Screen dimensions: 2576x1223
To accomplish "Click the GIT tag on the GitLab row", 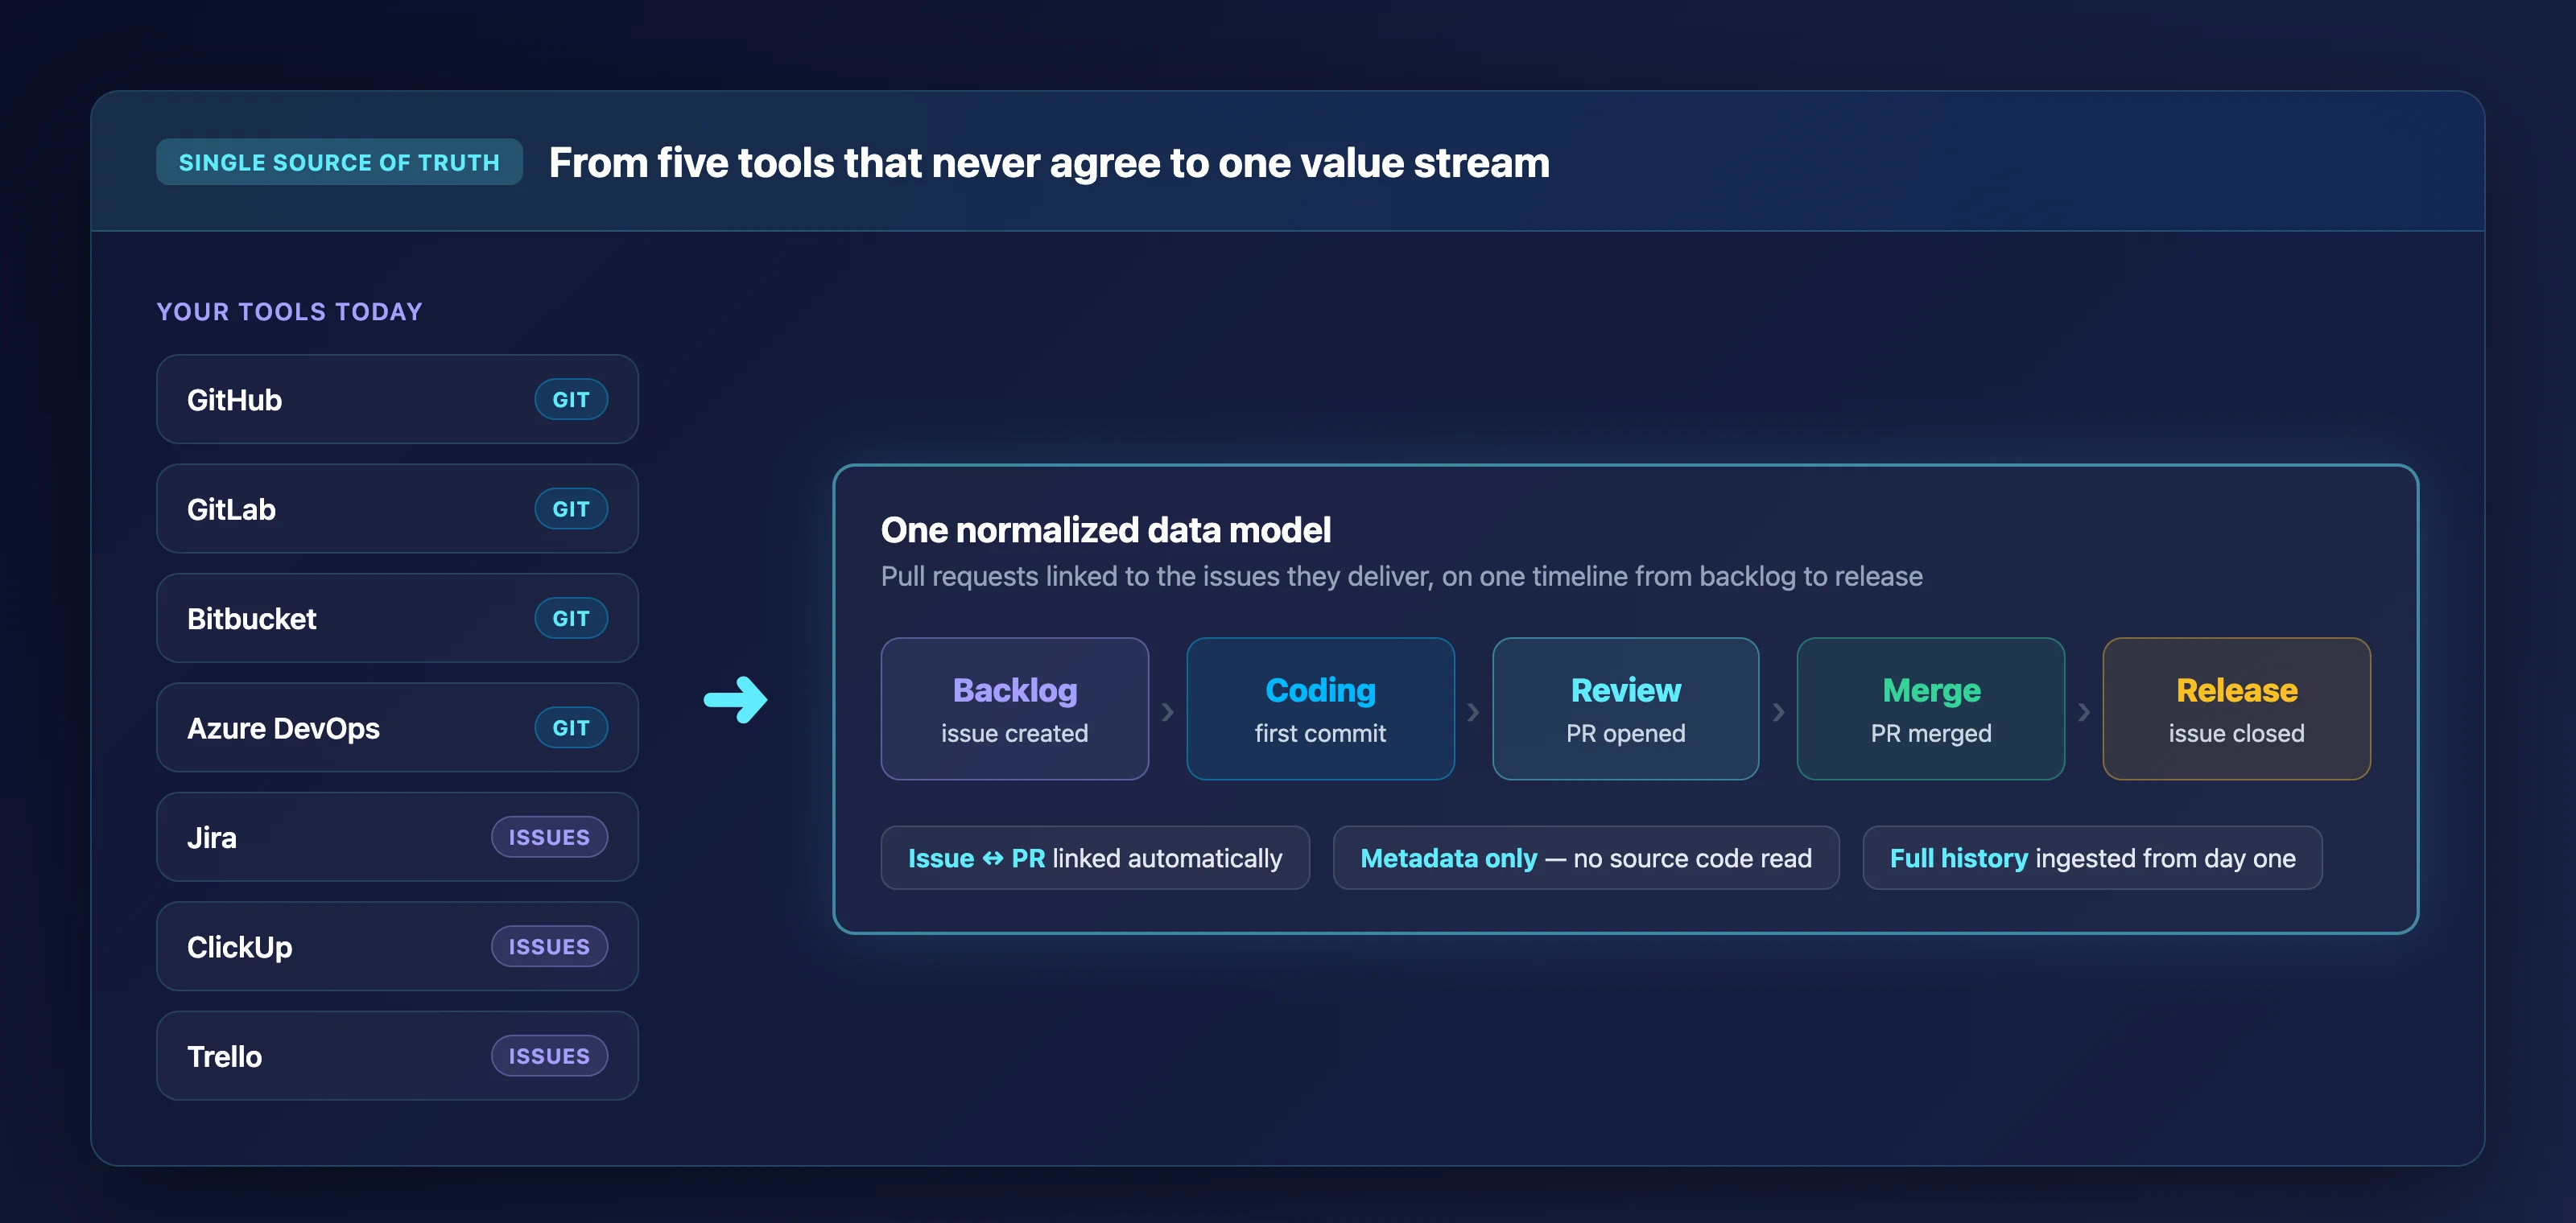I will click(x=571, y=509).
